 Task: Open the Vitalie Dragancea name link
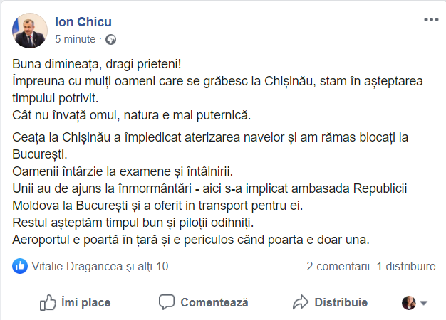coord(77,267)
